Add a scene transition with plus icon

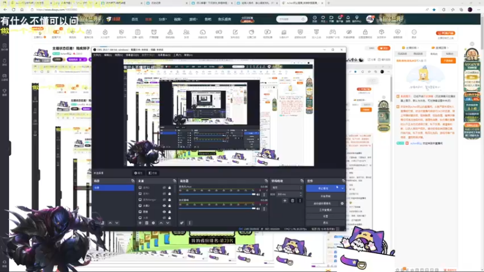click(284, 201)
